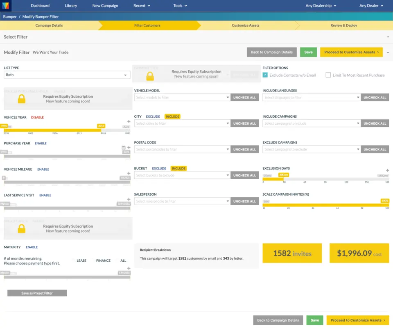Tick the Limit To Most Recent Purchase checkbox
The height and width of the screenshot is (329, 393).
[x=328, y=75]
